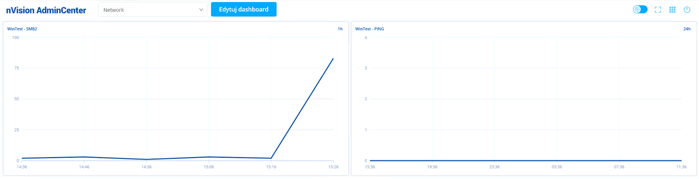Click the 24h range label on PING widget
The image size is (699, 179).
coord(687,29)
